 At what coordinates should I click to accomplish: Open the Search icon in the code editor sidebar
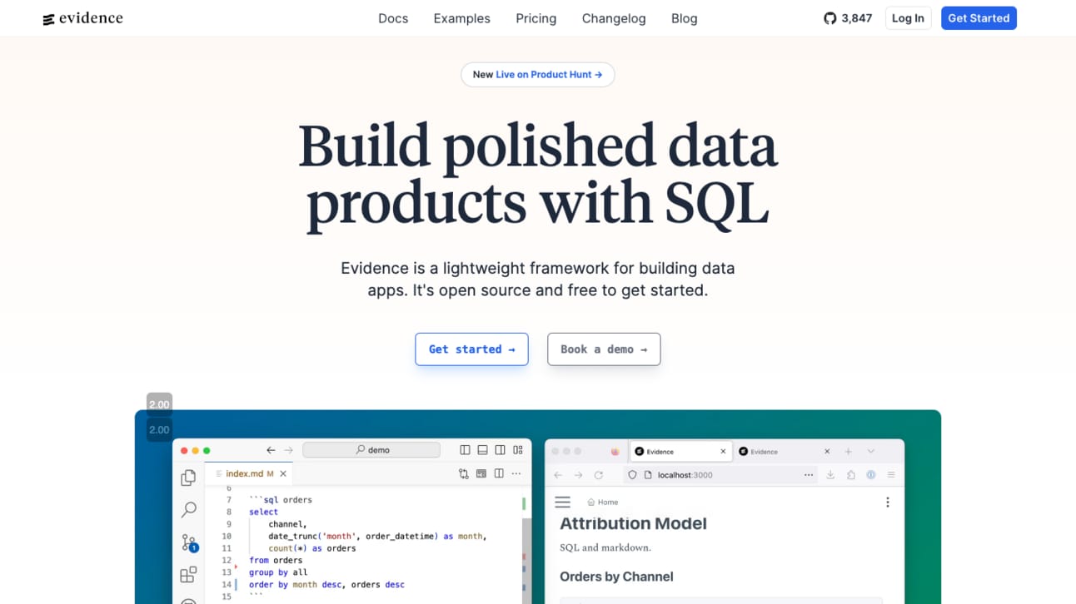click(x=189, y=509)
